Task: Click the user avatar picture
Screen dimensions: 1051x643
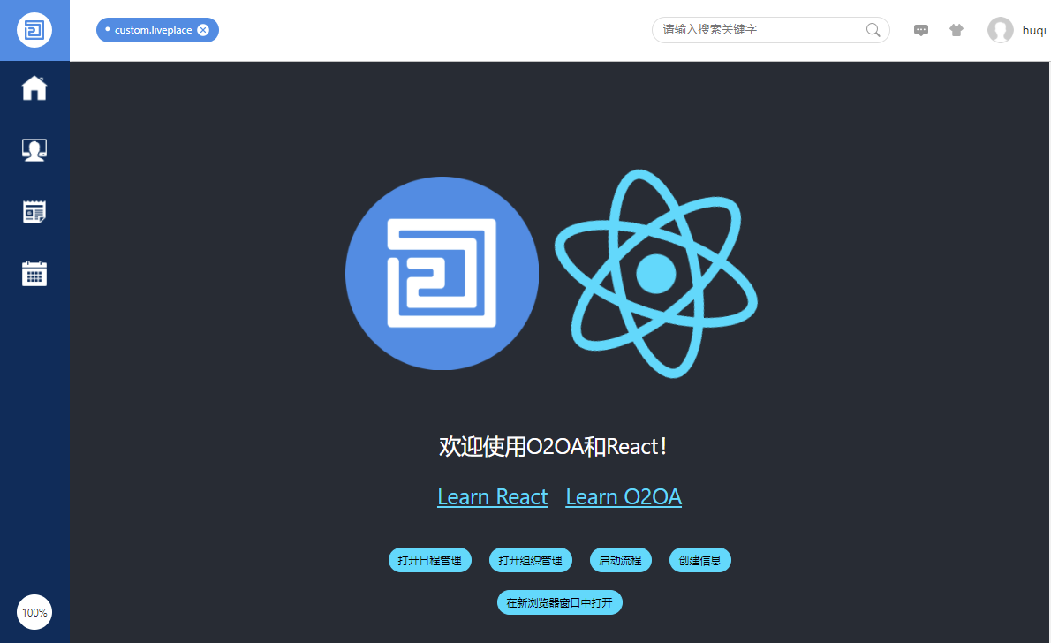Action: (1001, 30)
